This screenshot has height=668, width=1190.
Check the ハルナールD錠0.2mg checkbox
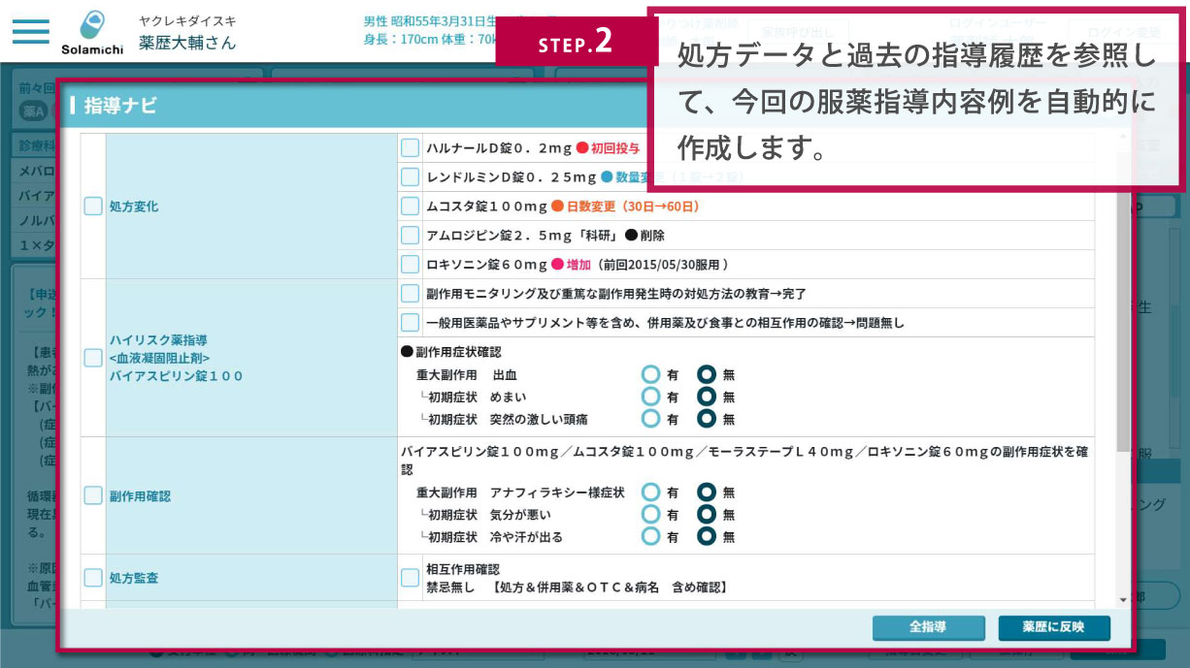coord(411,147)
